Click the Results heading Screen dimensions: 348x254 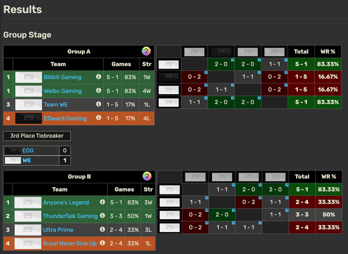(x=23, y=10)
